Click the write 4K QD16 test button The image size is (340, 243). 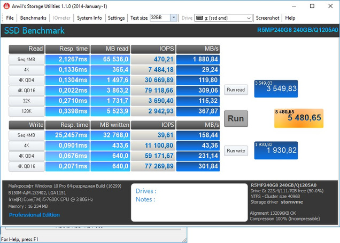pos(26,166)
